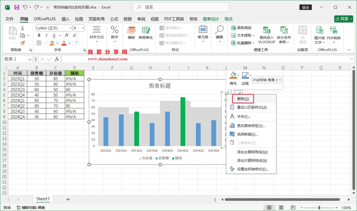Switch to the OfficePLUS ribbon tab
This screenshot has width=357, height=211.
pos(45,19)
